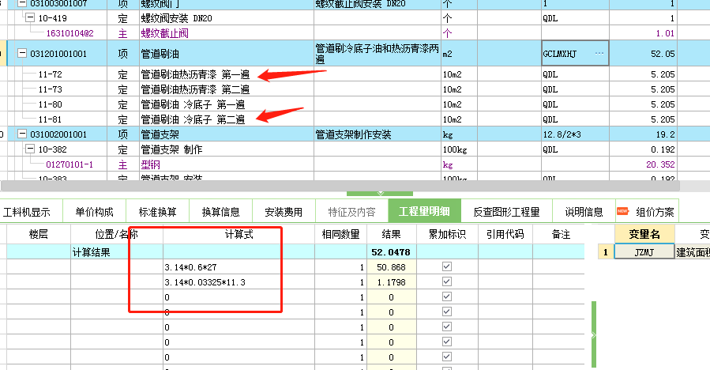This screenshot has width=710, height=370.
Task: Toggle 累加标识 checkbox in fourth detail row
Action: (x=447, y=311)
